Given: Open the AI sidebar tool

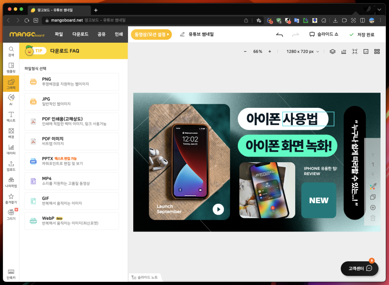Looking at the screenshot, I should (11, 100).
